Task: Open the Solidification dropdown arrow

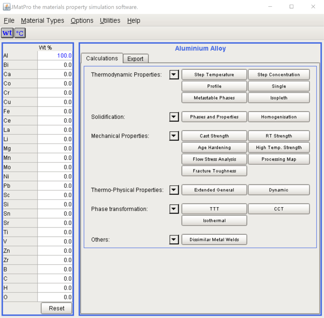Action: click(x=174, y=117)
